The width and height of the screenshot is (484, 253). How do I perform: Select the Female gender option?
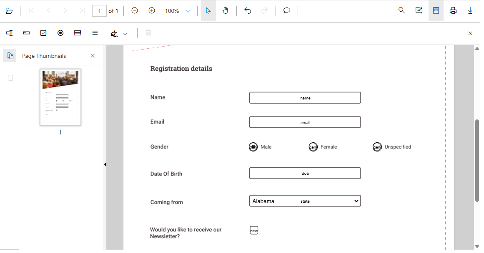pos(313,146)
